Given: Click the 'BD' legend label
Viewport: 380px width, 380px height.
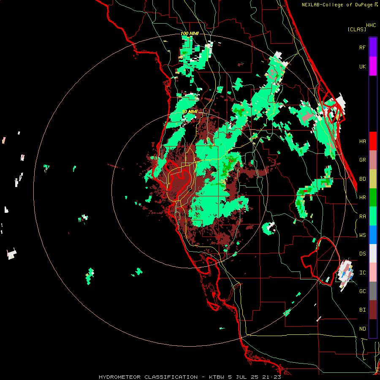Looking at the screenshot, I should (x=362, y=179).
